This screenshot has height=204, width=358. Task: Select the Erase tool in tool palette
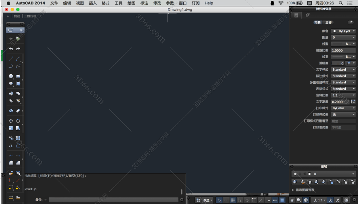pyautogui.click(x=18, y=111)
